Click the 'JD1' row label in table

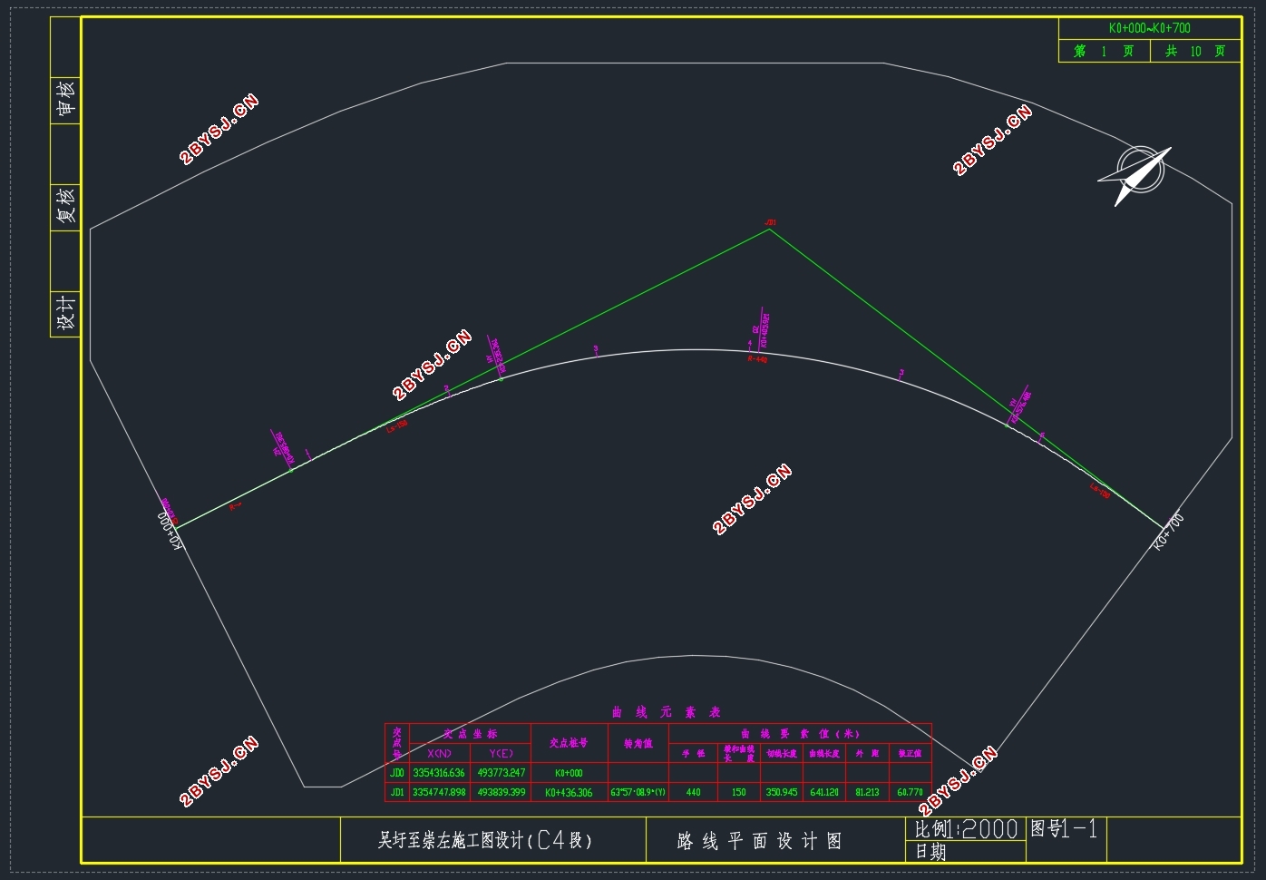[x=397, y=792]
